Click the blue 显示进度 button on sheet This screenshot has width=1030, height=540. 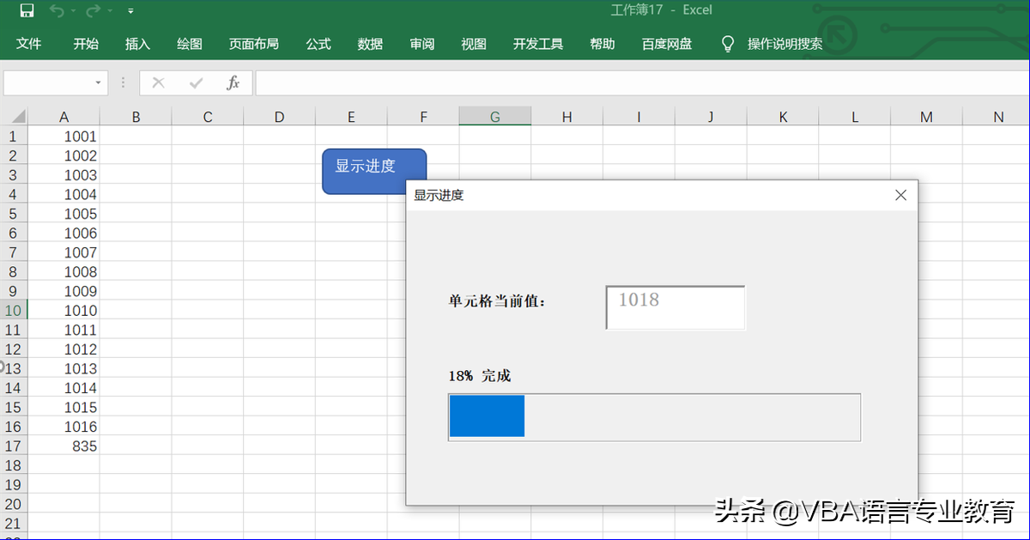tap(374, 171)
